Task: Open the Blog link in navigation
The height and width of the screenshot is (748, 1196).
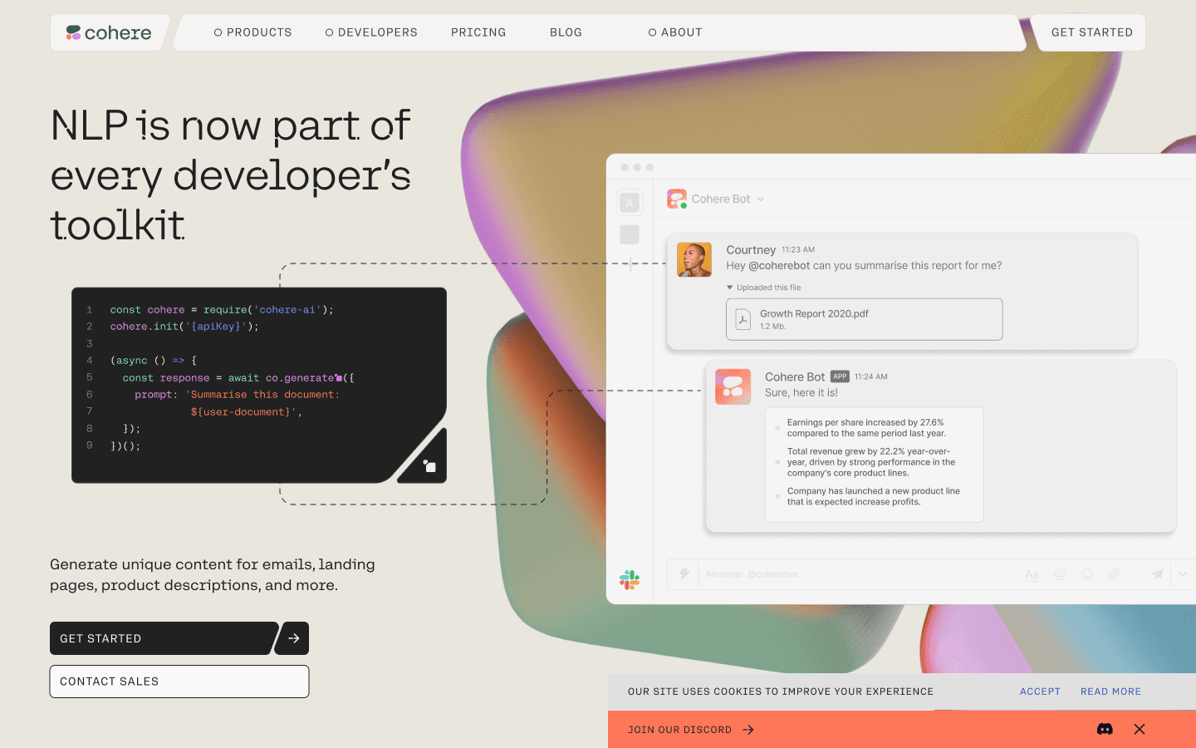Action: [x=566, y=32]
